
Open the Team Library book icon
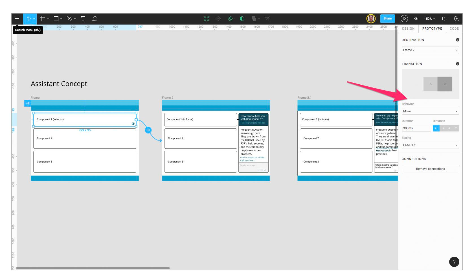click(445, 19)
